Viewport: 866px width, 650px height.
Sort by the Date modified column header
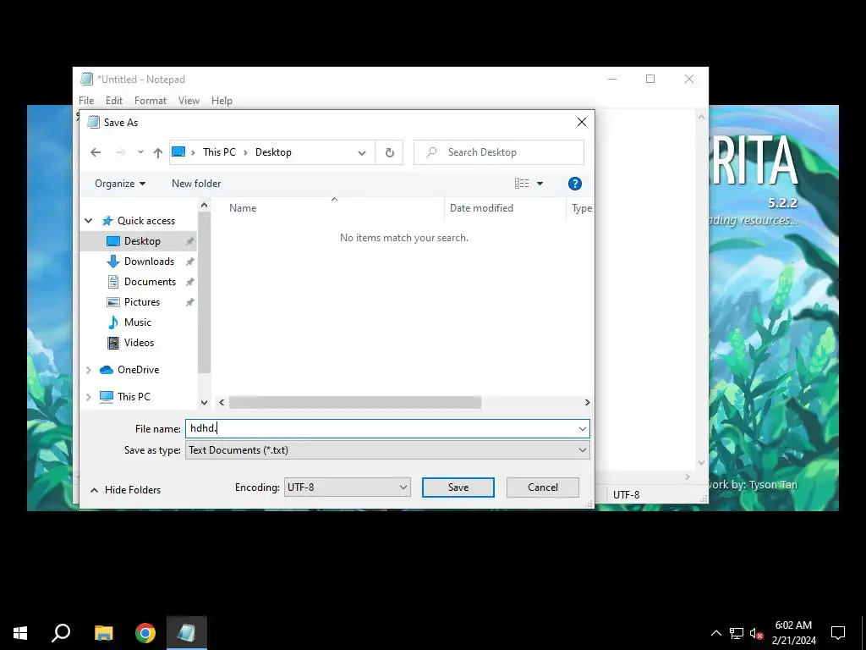tap(481, 208)
